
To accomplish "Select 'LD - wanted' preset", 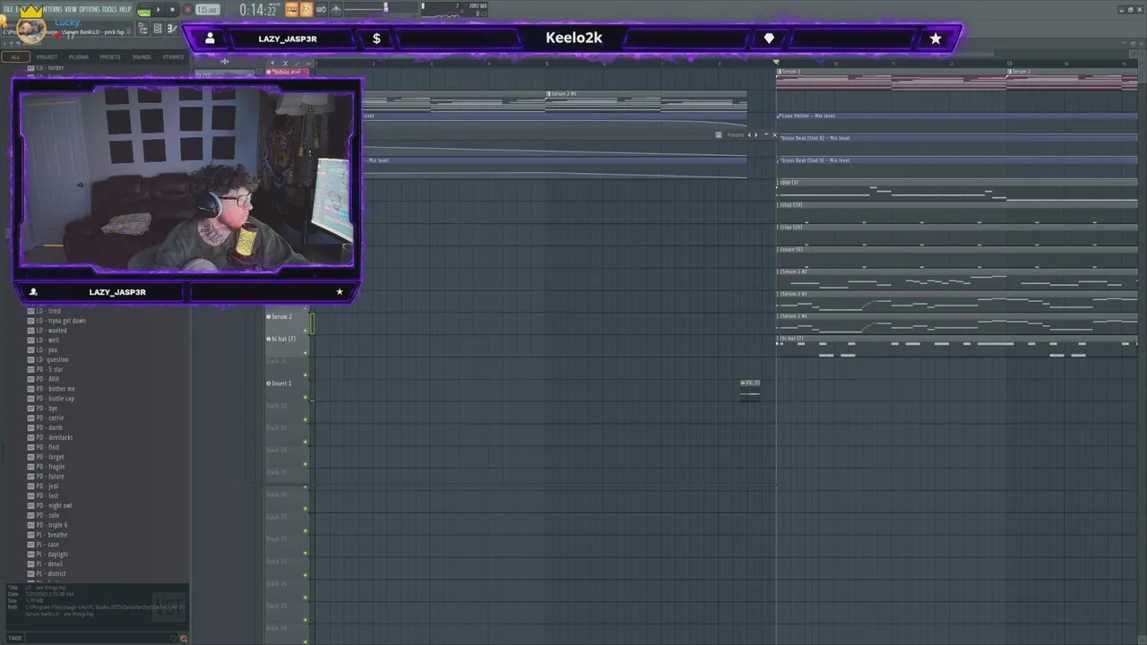I will pos(51,331).
